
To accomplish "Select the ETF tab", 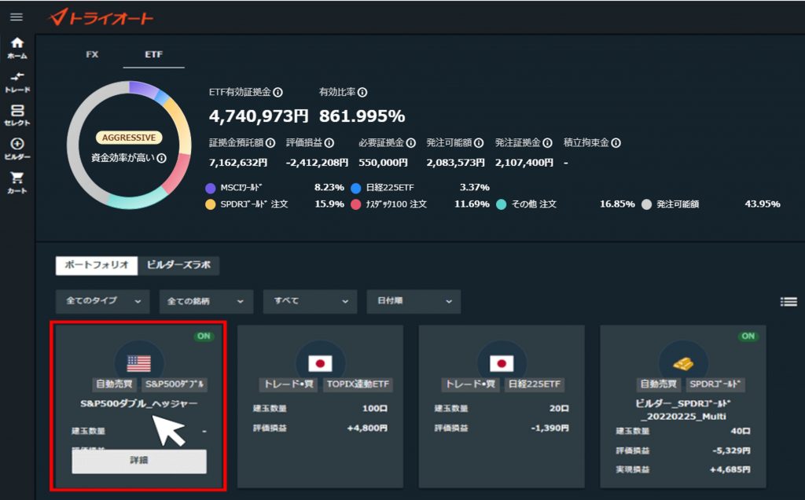I will [x=153, y=54].
